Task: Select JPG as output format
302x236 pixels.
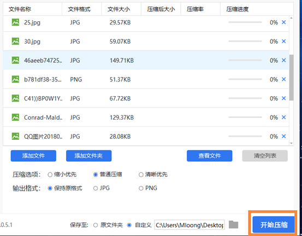Action: point(96,188)
